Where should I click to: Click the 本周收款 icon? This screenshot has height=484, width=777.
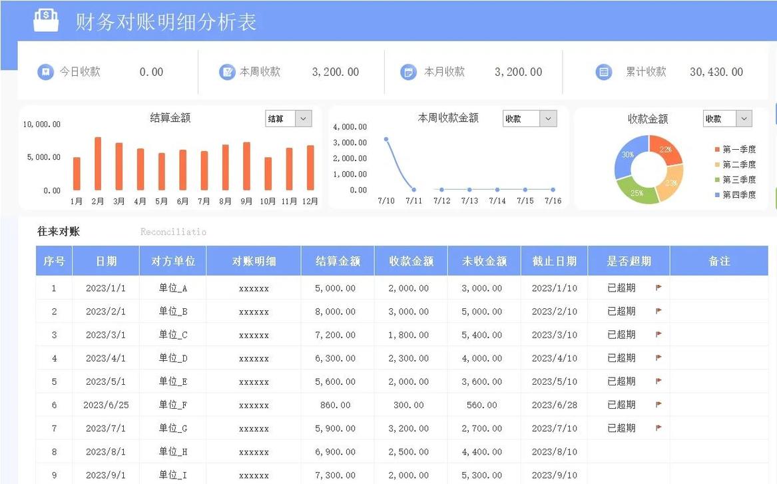click(x=227, y=72)
